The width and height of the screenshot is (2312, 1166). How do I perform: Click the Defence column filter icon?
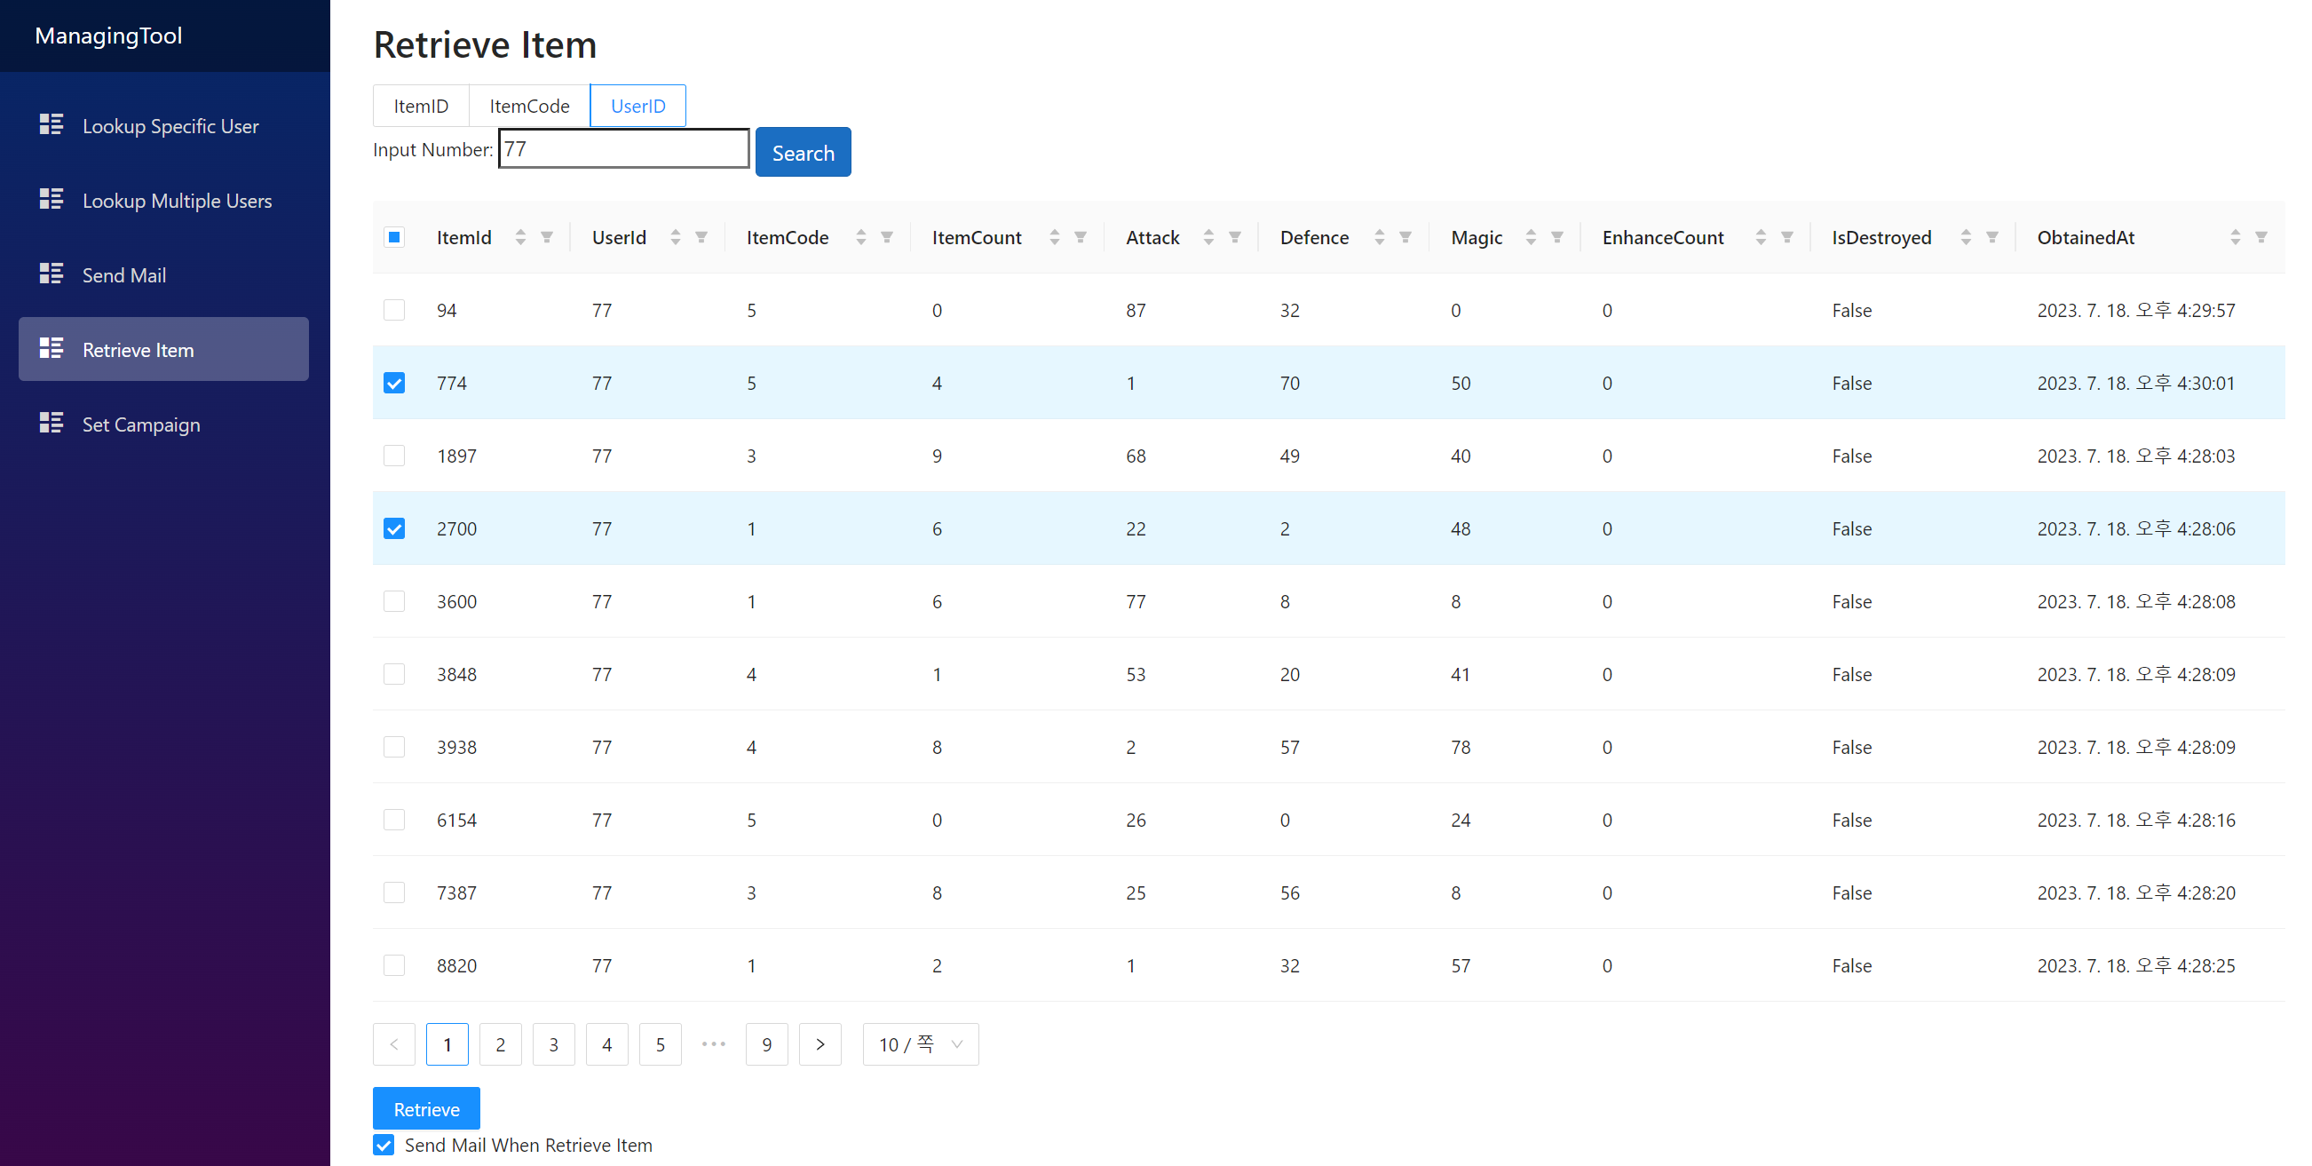[x=1405, y=237]
